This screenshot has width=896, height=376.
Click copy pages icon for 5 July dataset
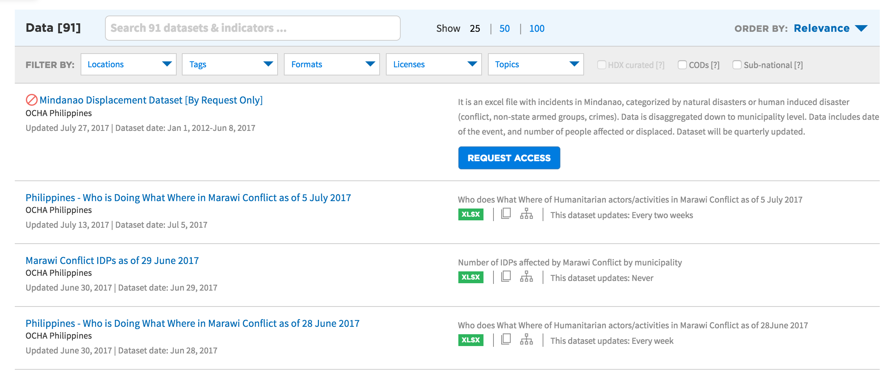(x=506, y=214)
